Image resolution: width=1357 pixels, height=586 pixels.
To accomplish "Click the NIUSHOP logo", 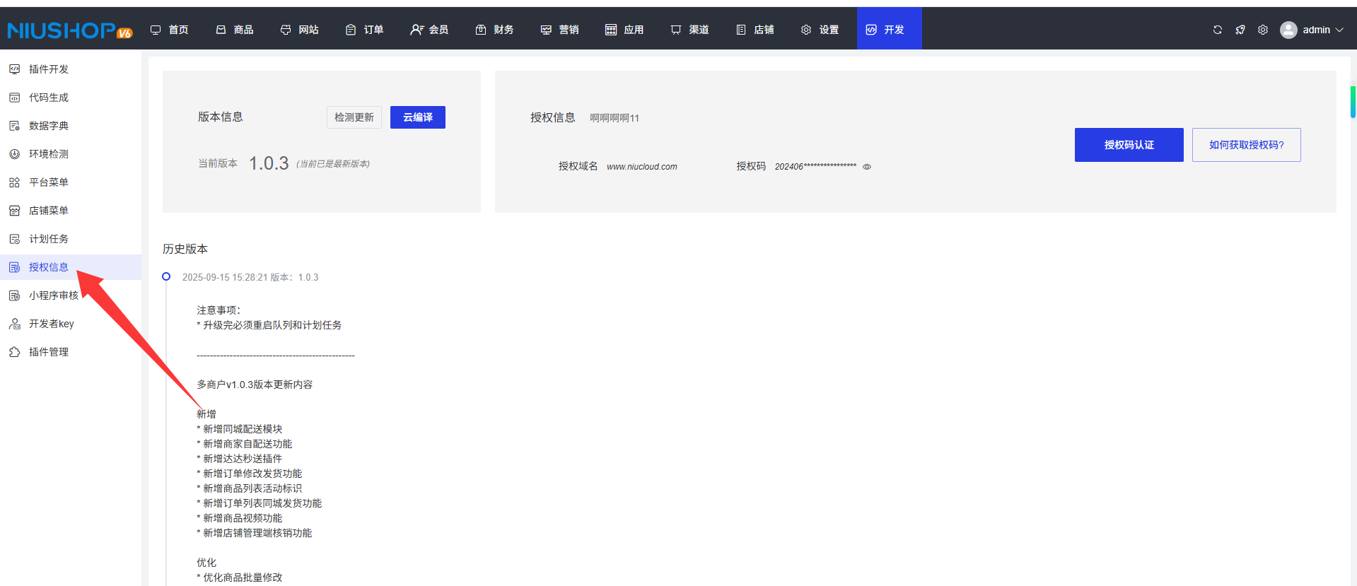I will tap(69, 30).
